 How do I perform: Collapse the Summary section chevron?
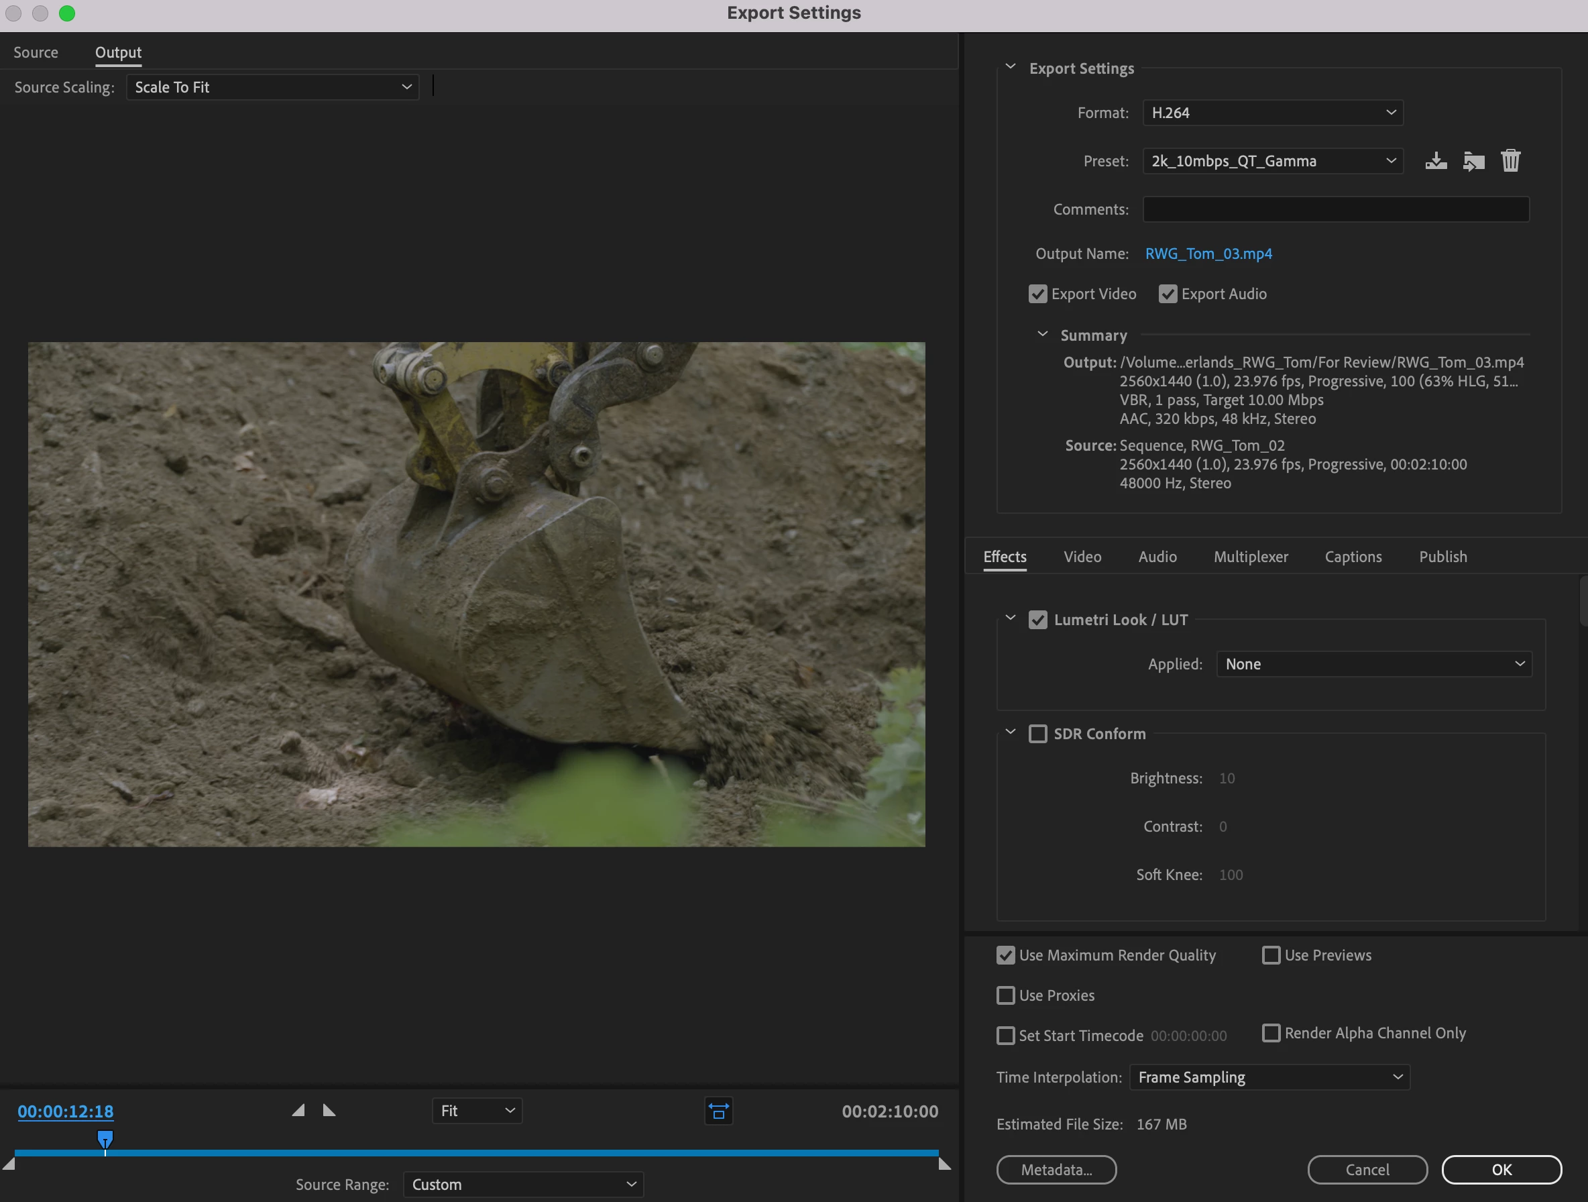point(1042,335)
